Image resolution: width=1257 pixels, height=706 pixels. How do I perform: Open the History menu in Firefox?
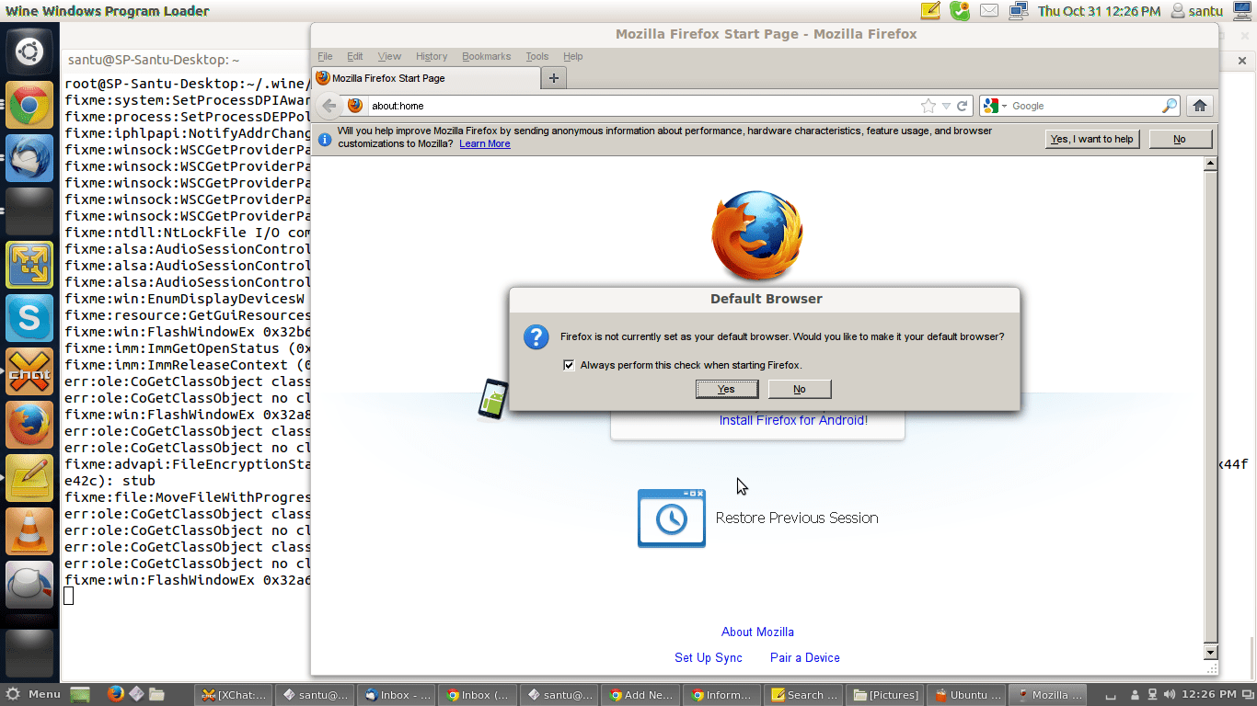coord(432,56)
